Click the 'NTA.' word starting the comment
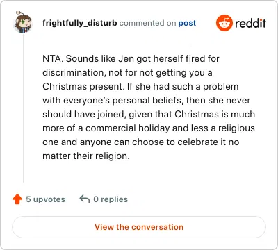The width and height of the screenshot is (278, 250). tap(53, 59)
